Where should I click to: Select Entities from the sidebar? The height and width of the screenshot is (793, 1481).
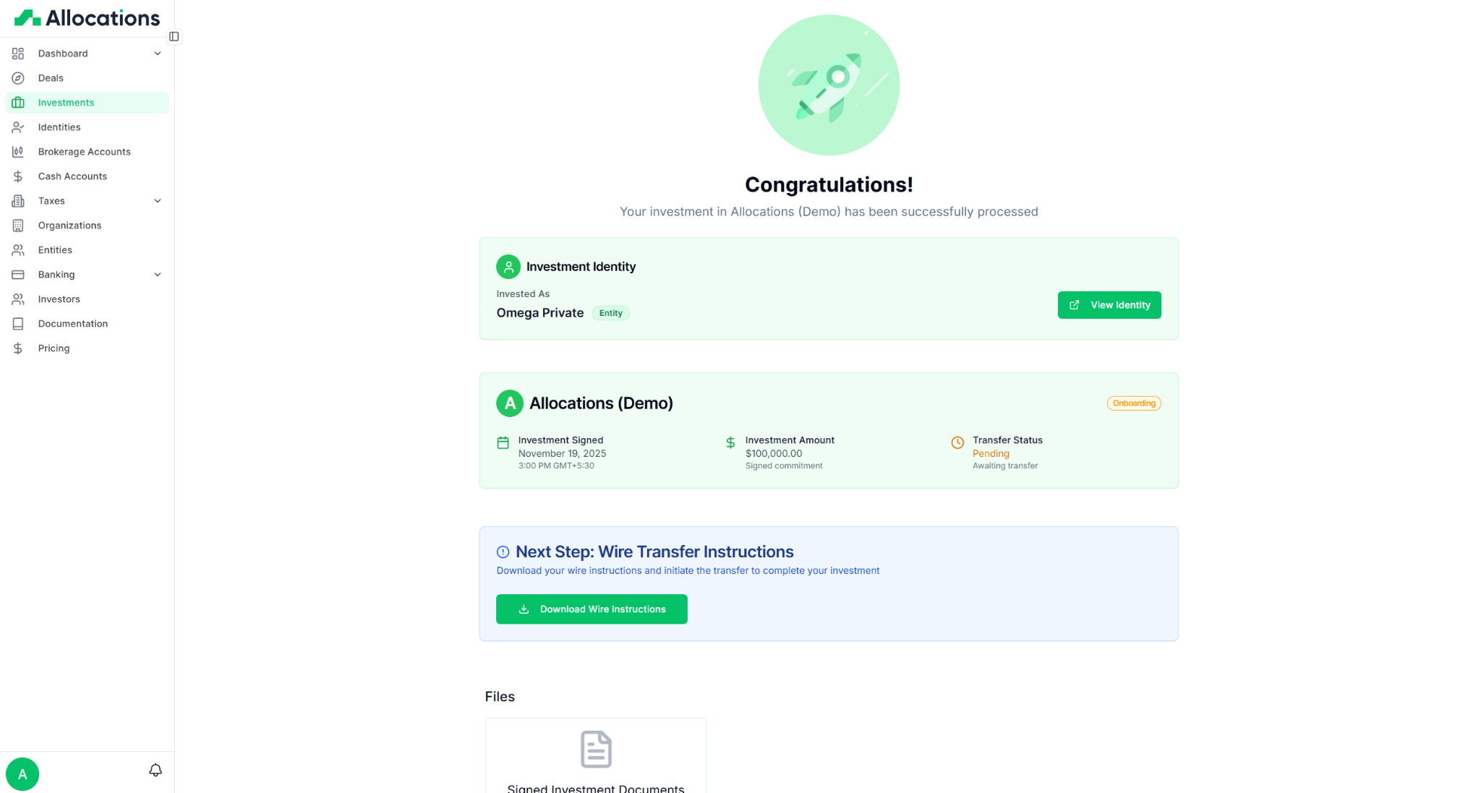[55, 250]
